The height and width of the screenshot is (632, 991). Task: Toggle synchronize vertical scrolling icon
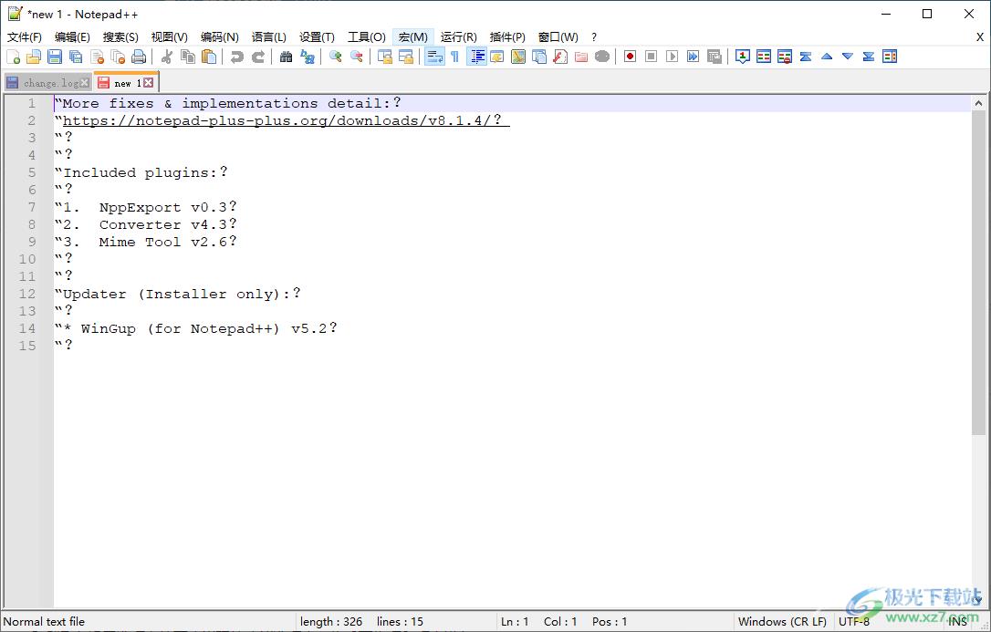[x=385, y=57]
